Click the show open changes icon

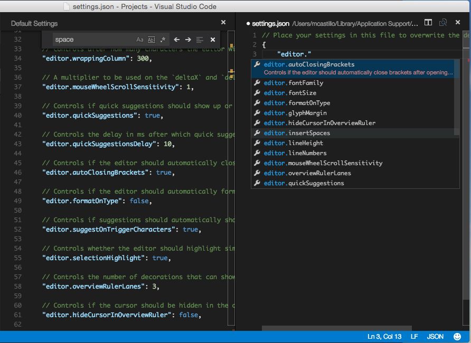443,23
